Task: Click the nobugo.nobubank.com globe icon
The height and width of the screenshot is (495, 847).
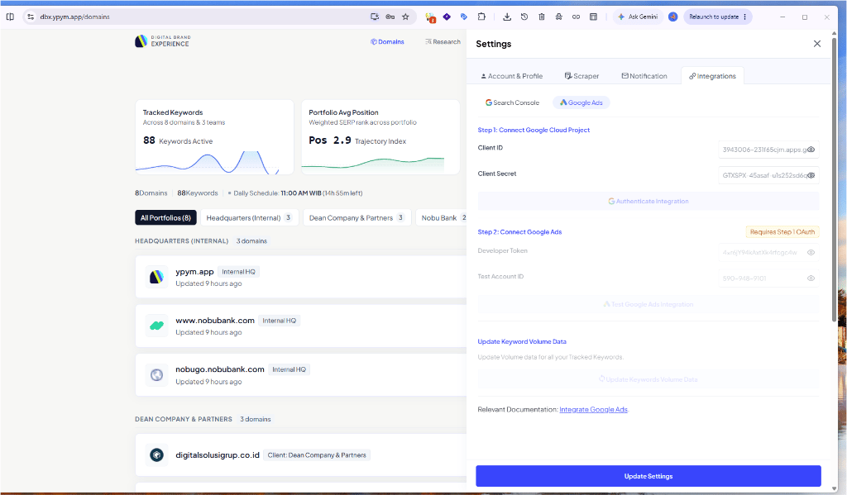Action: (156, 374)
